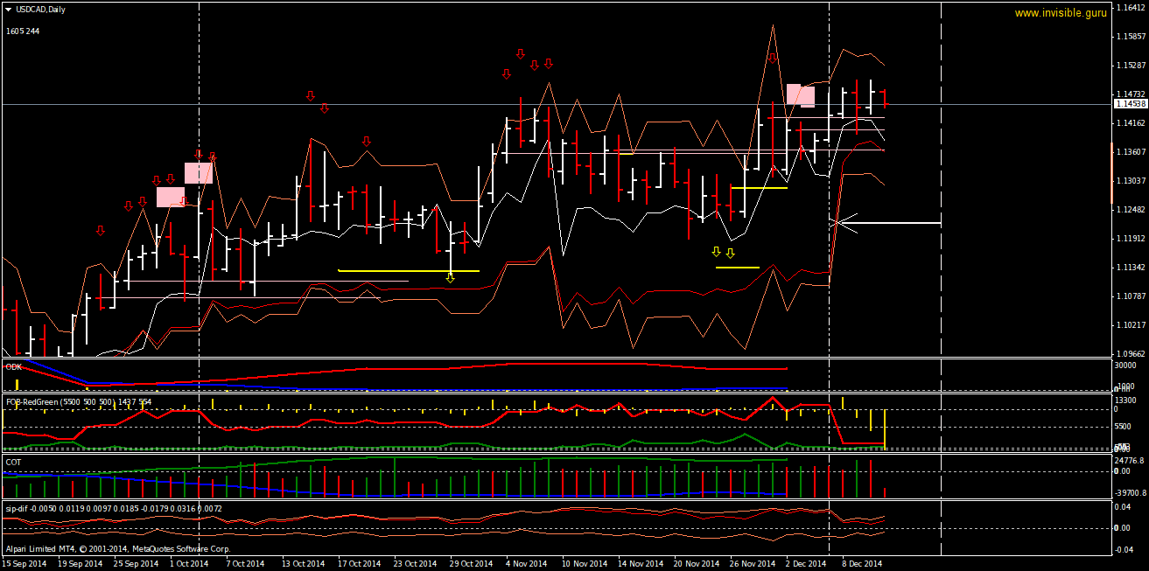This screenshot has height=571, width=1149.
Task: Click the 14 Nov 2014 date label
Action: pyautogui.click(x=640, y=564)
